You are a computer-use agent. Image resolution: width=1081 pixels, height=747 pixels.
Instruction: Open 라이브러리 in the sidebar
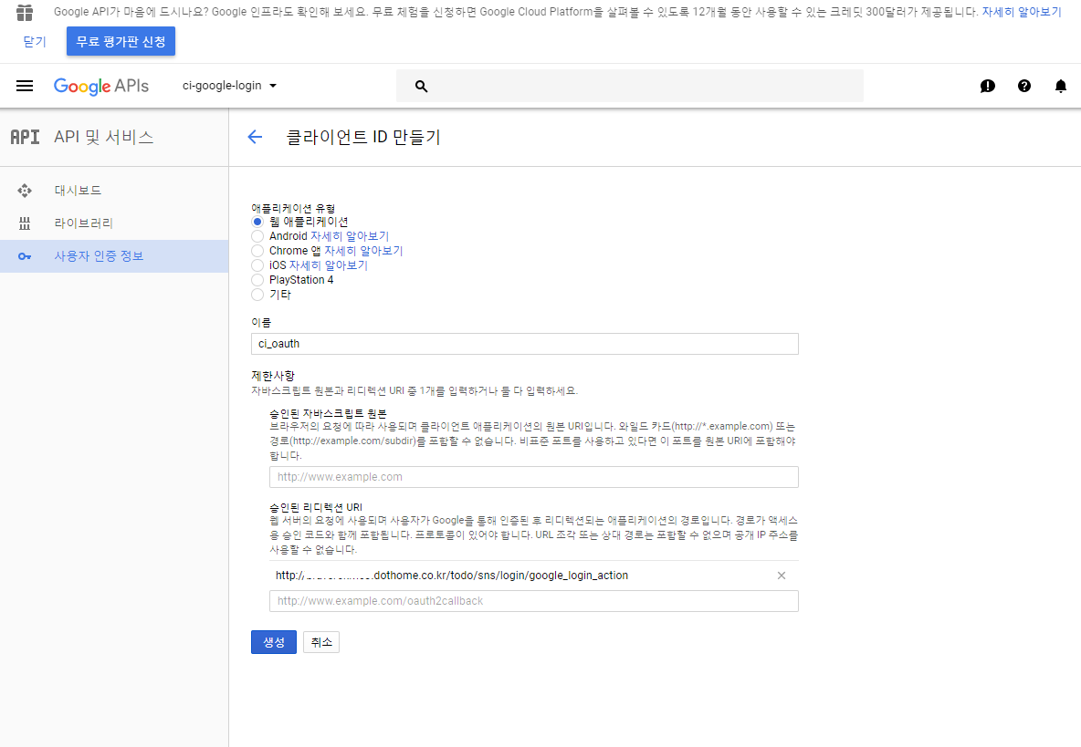coord(83,223)
